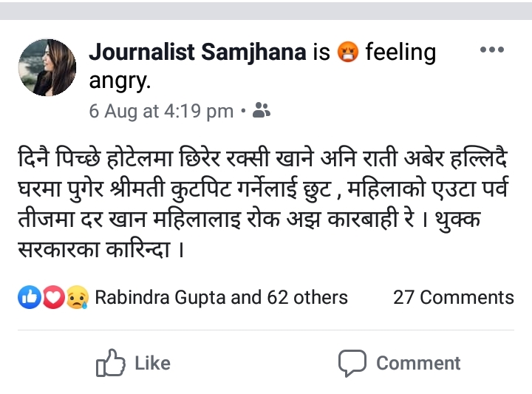Click post text line starting 'दिनै पिच्छे'

[x=266, y=159]
